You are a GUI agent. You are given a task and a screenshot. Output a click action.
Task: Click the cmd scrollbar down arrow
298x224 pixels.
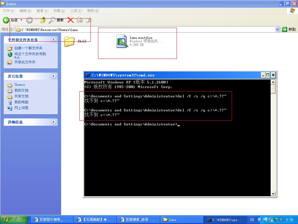click(x=273, y=194)
